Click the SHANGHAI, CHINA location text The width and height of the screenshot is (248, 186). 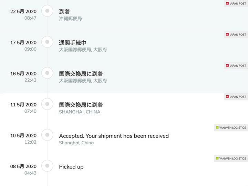(x=80, y=112)
